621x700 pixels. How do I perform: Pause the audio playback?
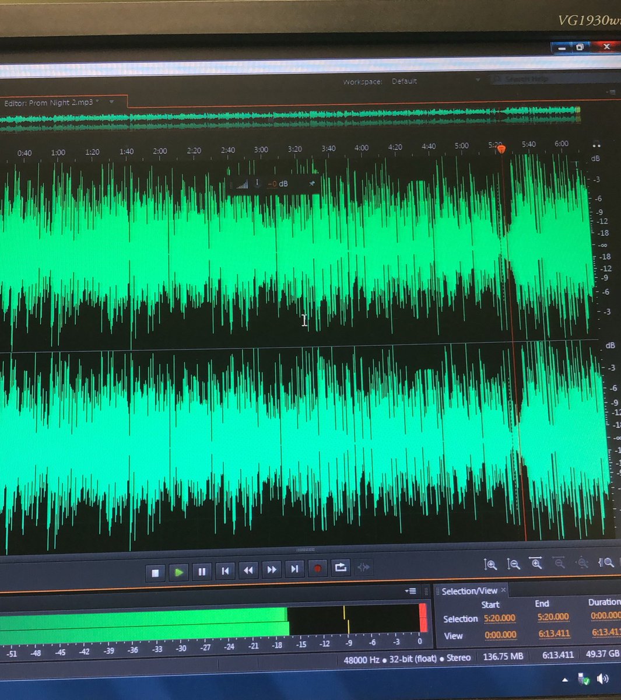click(x=202, y=570)
